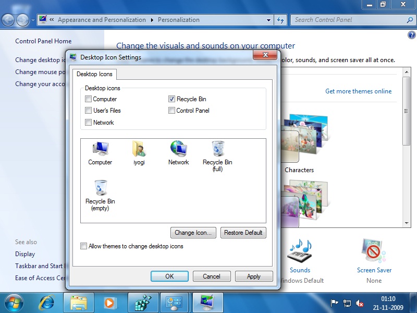
Task: Click Cancel in Desktop Icon Settings
Action: tap(212, 276)
